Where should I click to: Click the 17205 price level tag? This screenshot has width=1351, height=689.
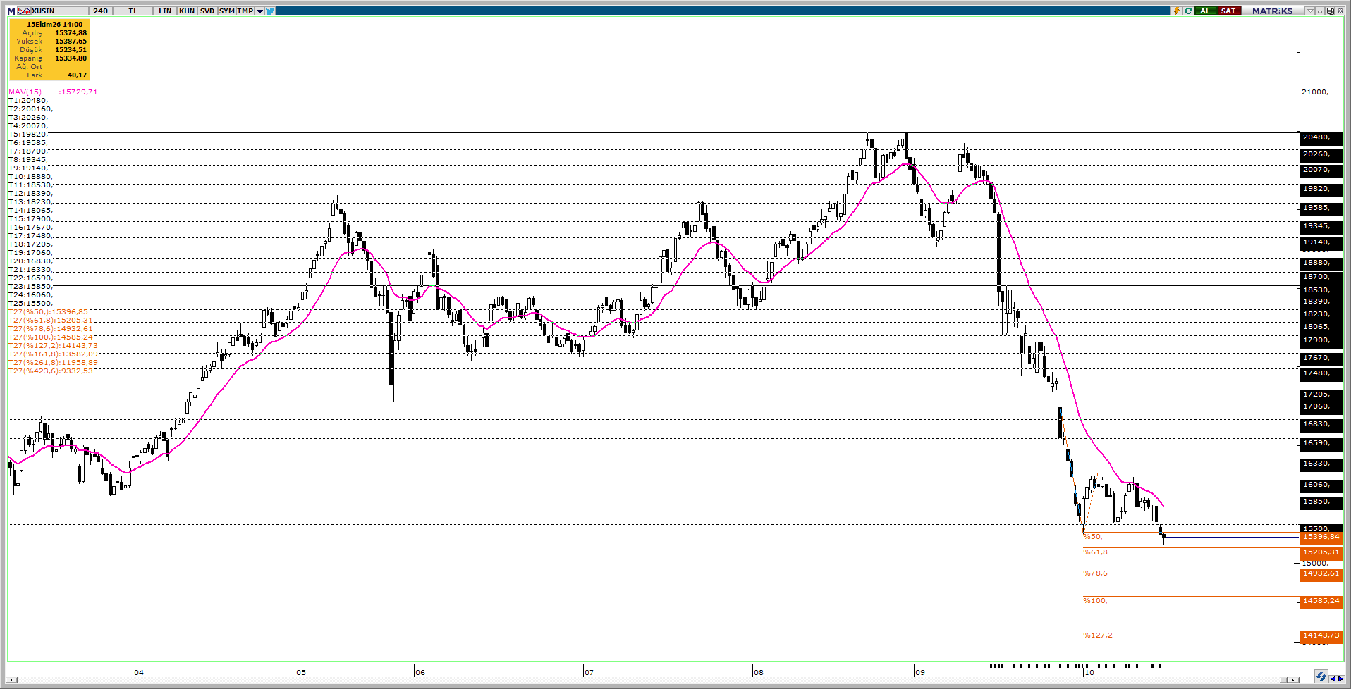pyautogui.click(x=1321, y=395)
